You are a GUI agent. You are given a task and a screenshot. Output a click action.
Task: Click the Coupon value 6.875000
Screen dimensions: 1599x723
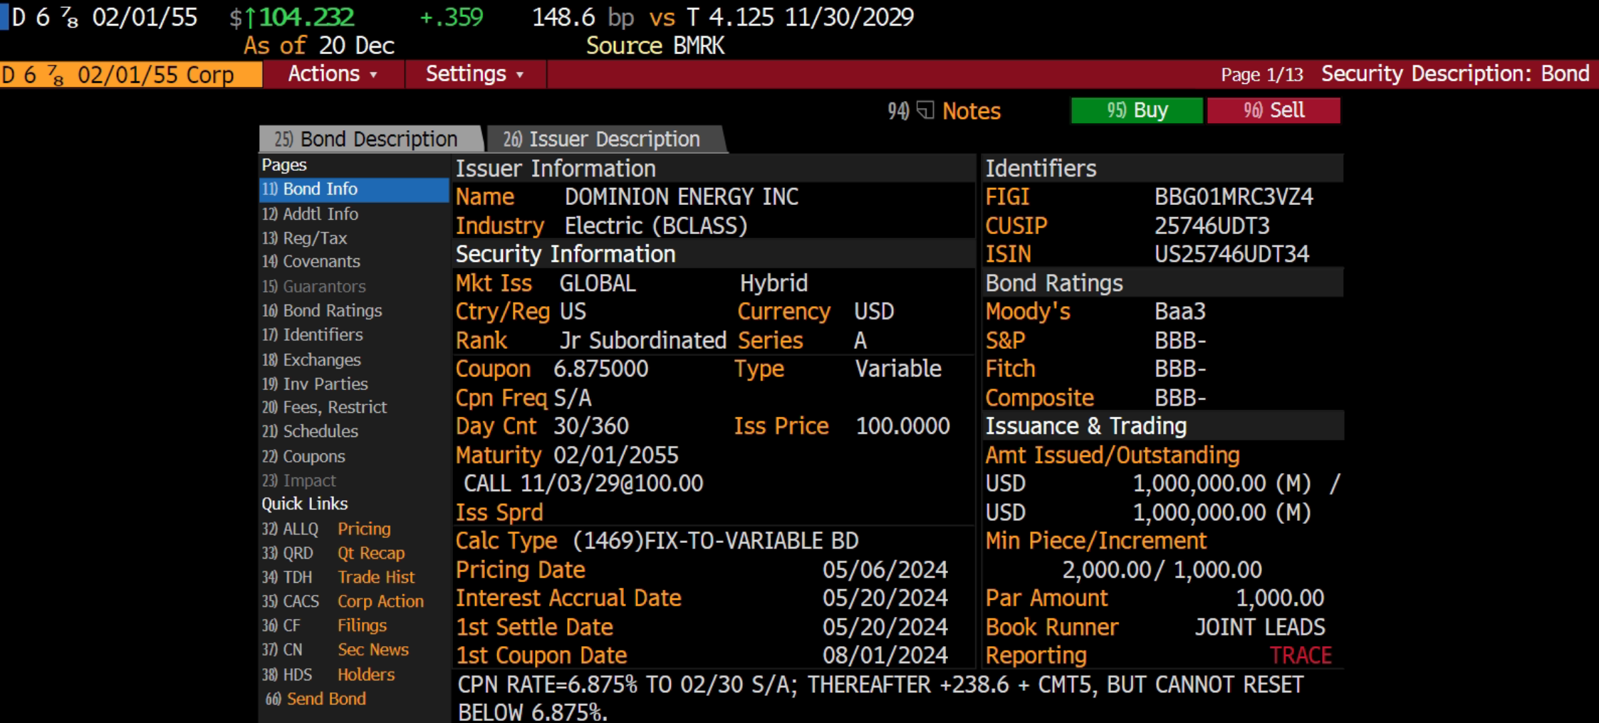pos(601,369)
